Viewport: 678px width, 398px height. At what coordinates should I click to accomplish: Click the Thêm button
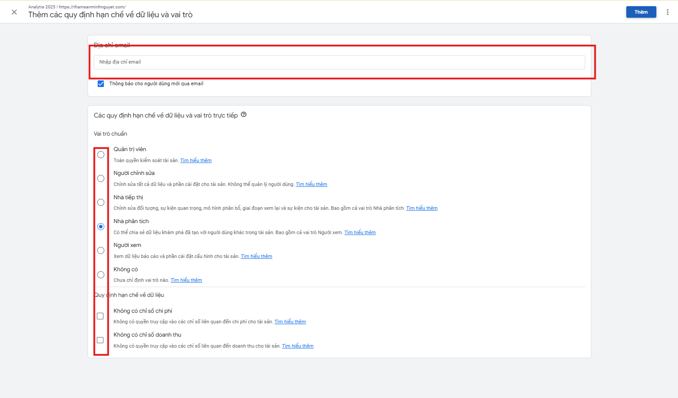point(641,12)
